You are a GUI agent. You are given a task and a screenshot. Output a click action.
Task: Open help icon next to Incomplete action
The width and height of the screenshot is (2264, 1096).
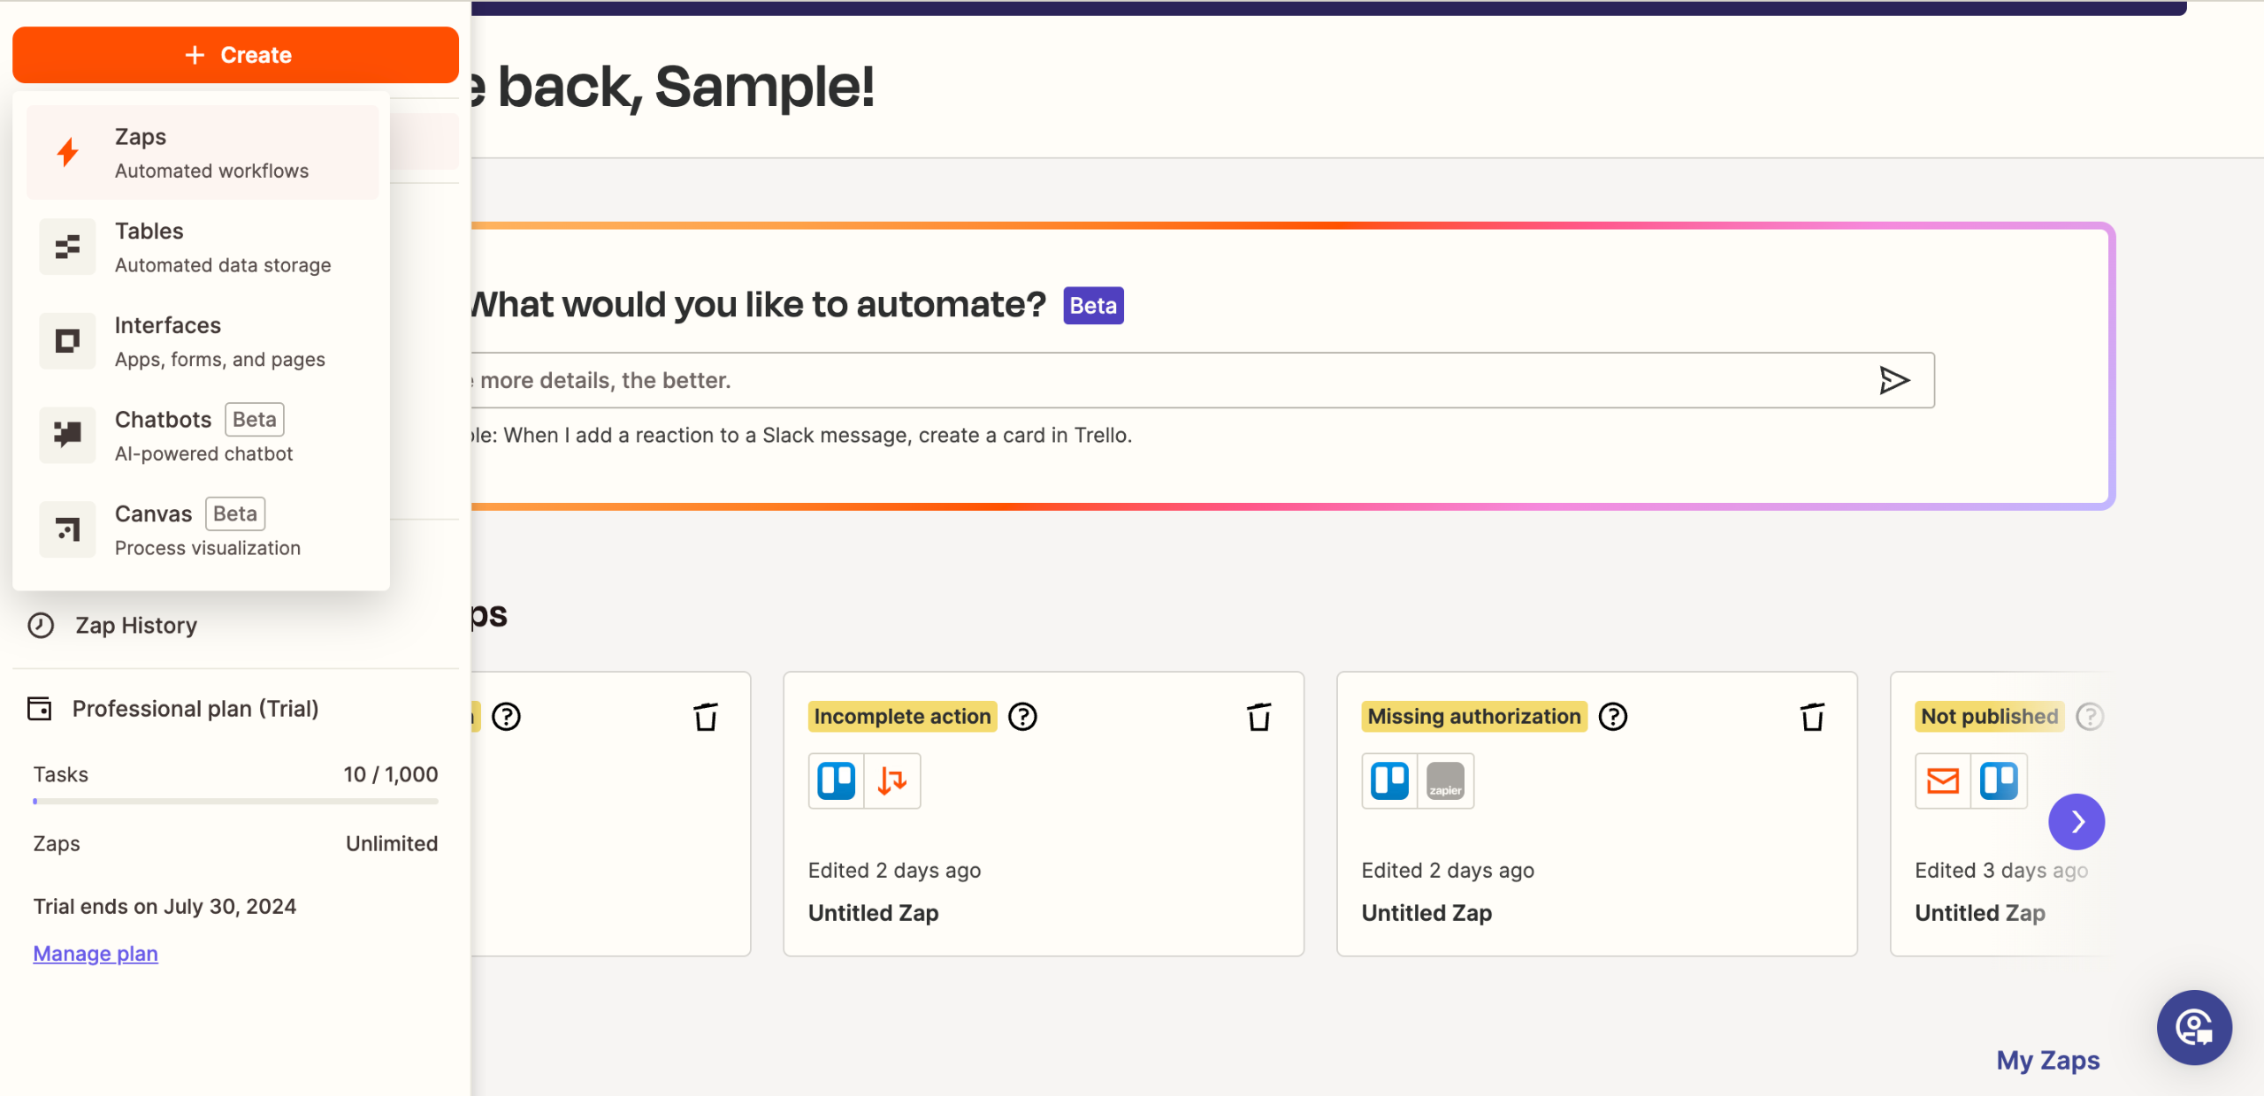pyautogui.click(x=1022, y=717)
